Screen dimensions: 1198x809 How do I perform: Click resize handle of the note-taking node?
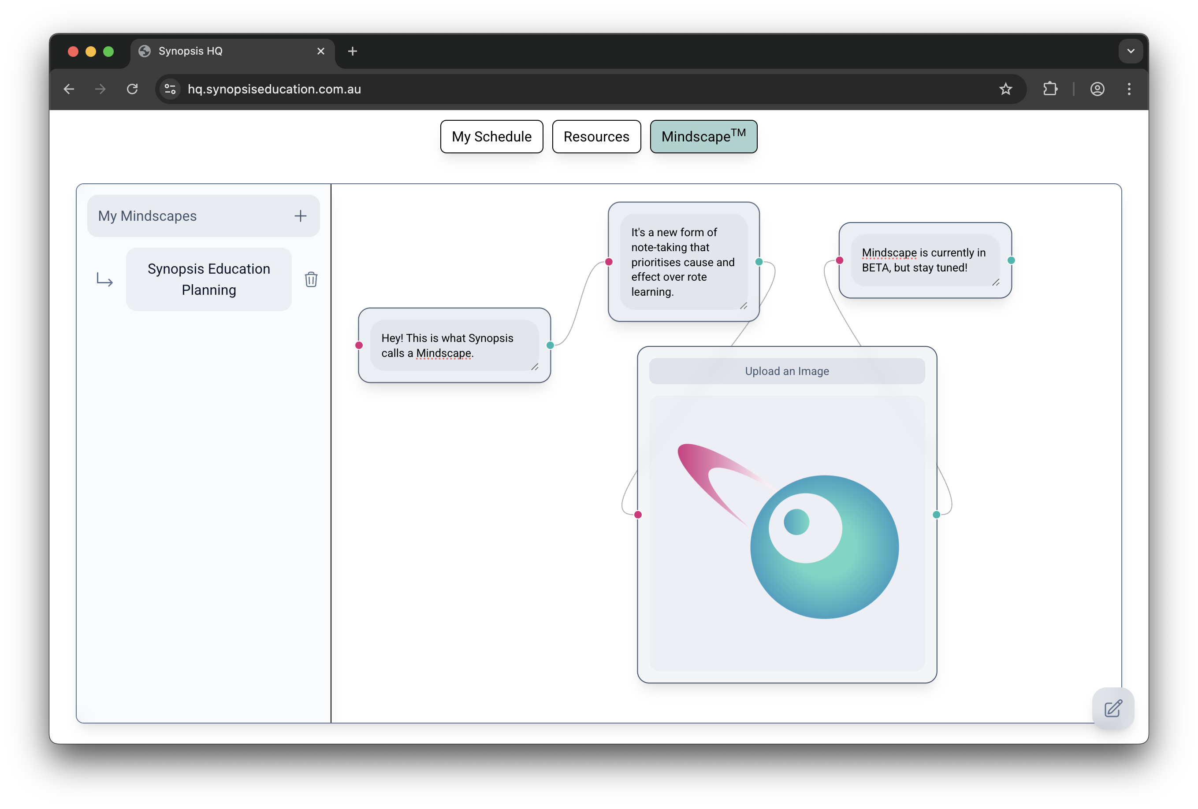(743, 306)
